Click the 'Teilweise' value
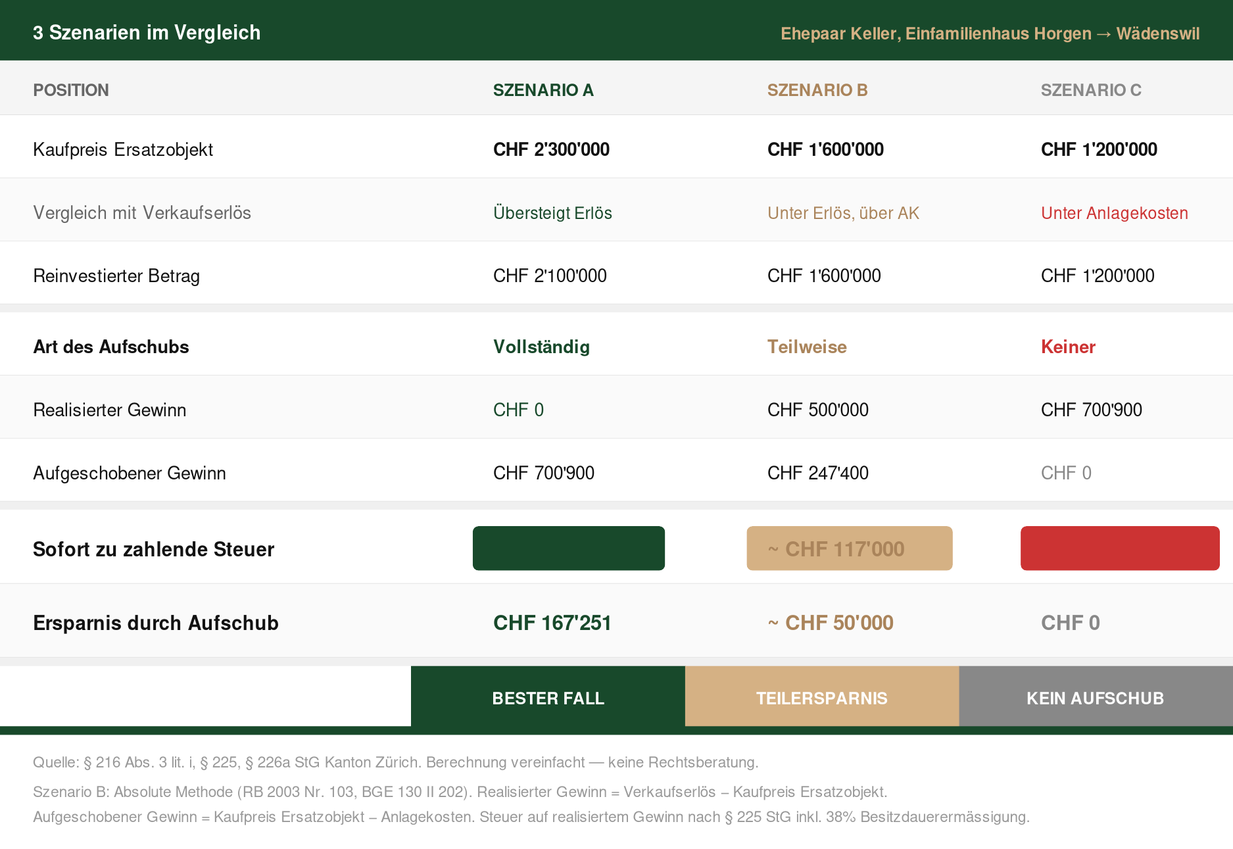1233x849 pixels. (807, 347)
